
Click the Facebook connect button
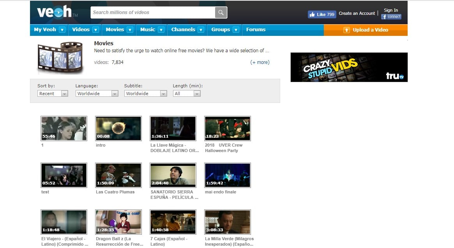(391, 17)
